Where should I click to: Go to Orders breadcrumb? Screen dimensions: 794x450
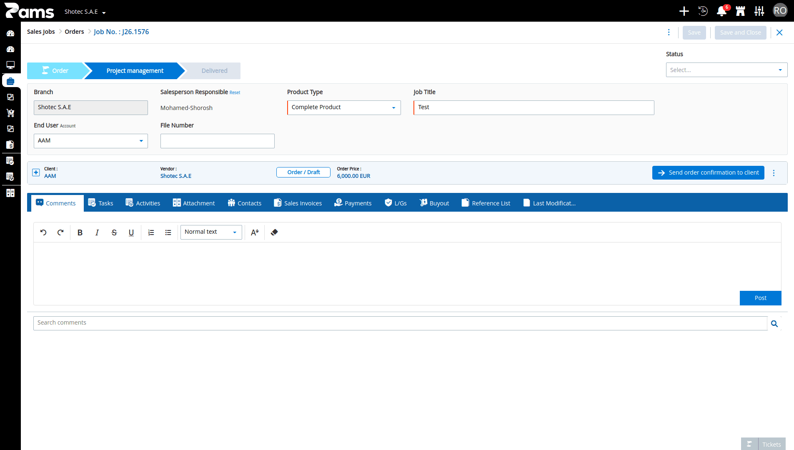(74, 32)
